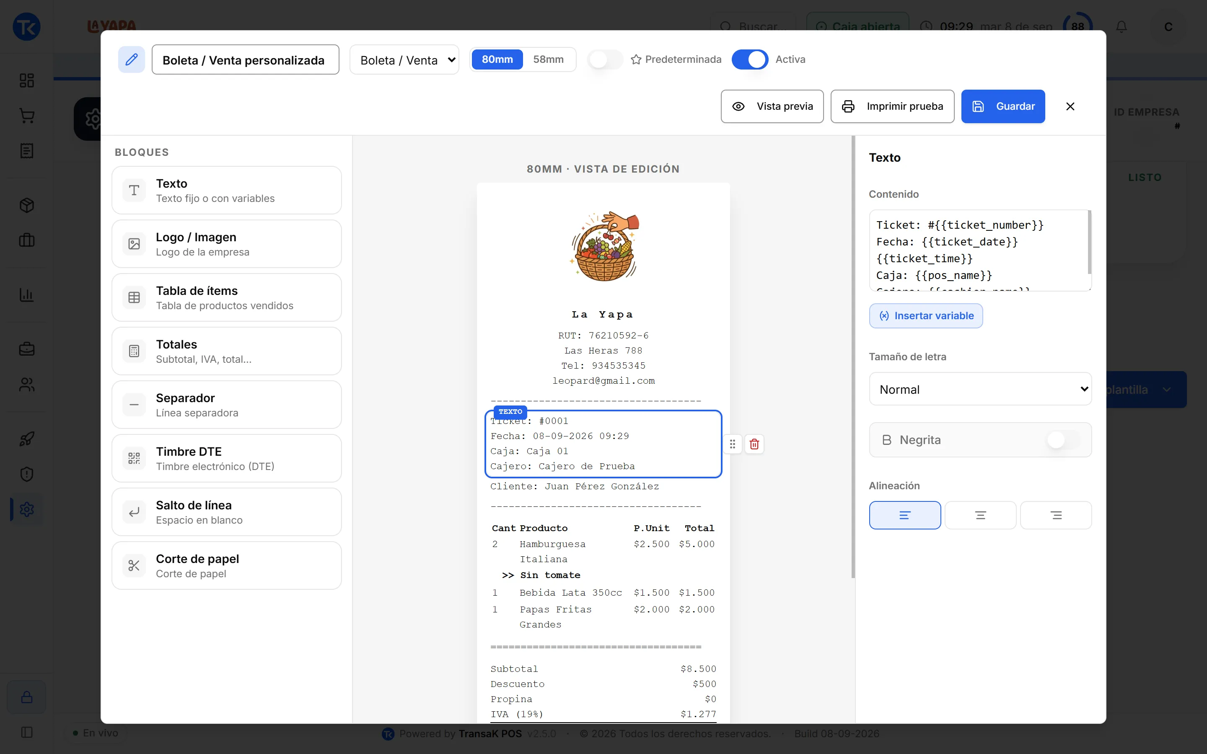
Task: Click the Vista previa button
Action: [x=772, y=106]
